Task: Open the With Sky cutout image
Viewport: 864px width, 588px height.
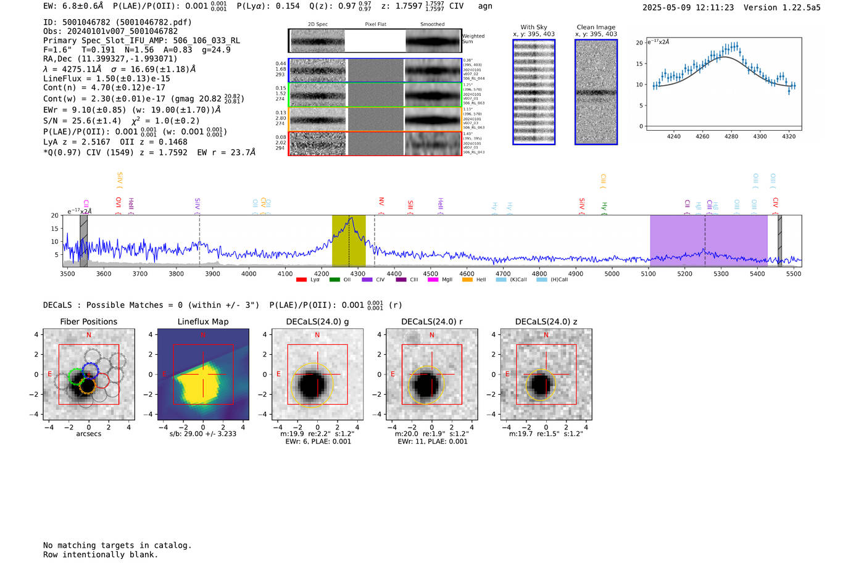Action: coord(534,92)
